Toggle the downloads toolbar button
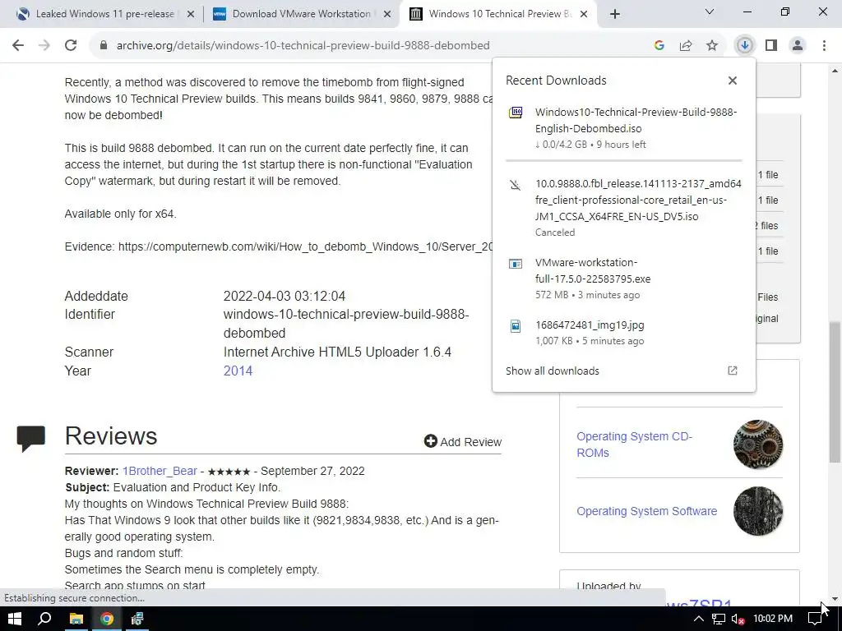The width and height of the screenshot is (842, 631). click(x=745, y=46)
